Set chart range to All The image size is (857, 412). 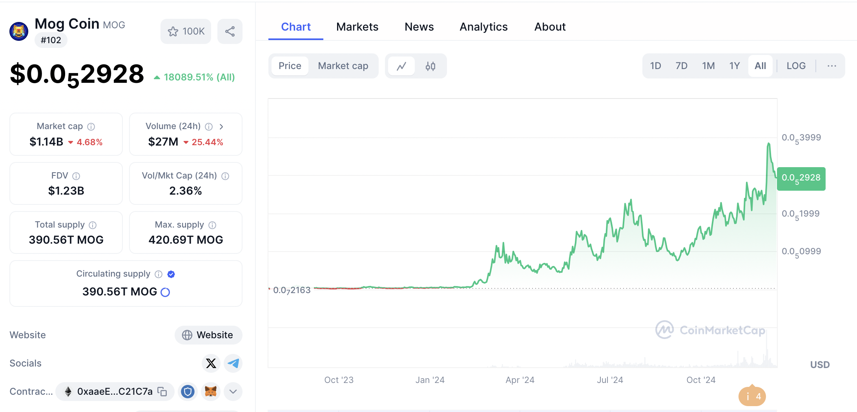click(x=760, y=66)
